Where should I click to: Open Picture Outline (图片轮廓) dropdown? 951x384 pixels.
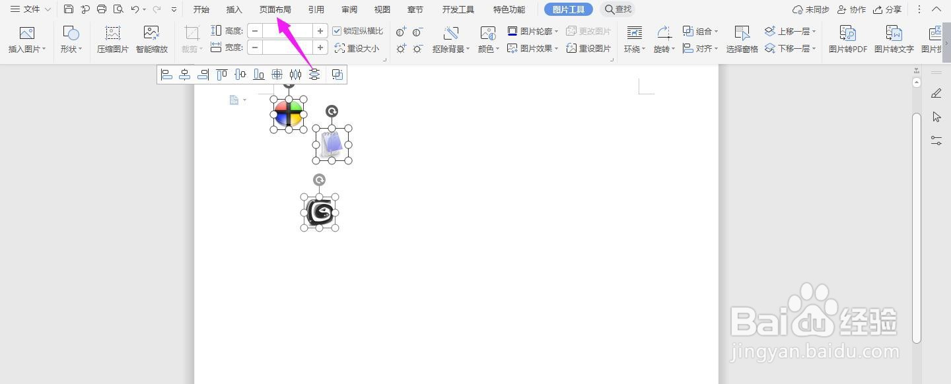click(532, 31)
